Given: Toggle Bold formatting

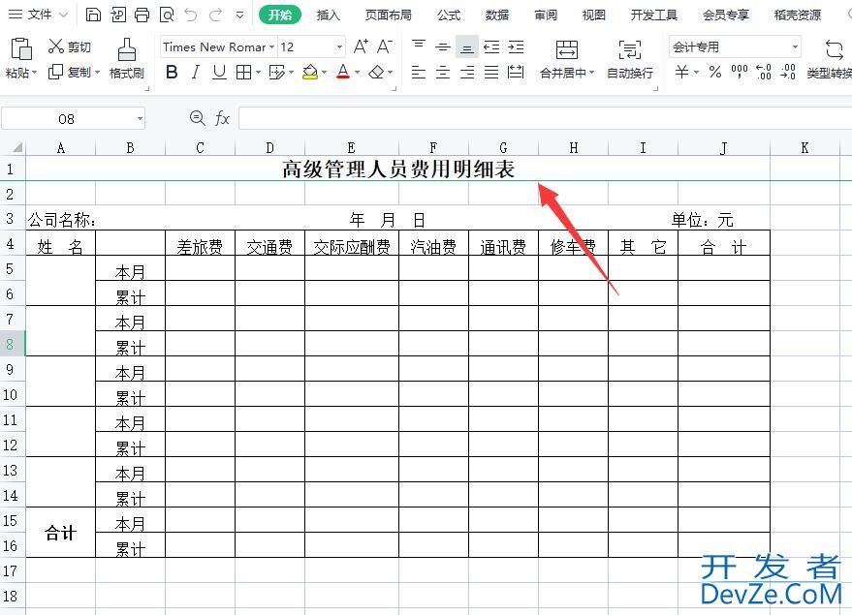Looking at the screenshot, I should 172,72.
